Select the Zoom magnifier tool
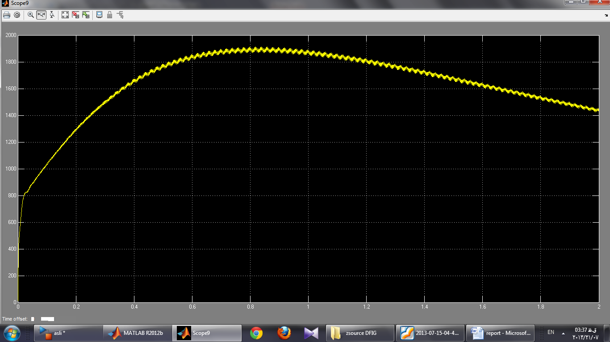610x342 pixels. [x=31, y=15]
